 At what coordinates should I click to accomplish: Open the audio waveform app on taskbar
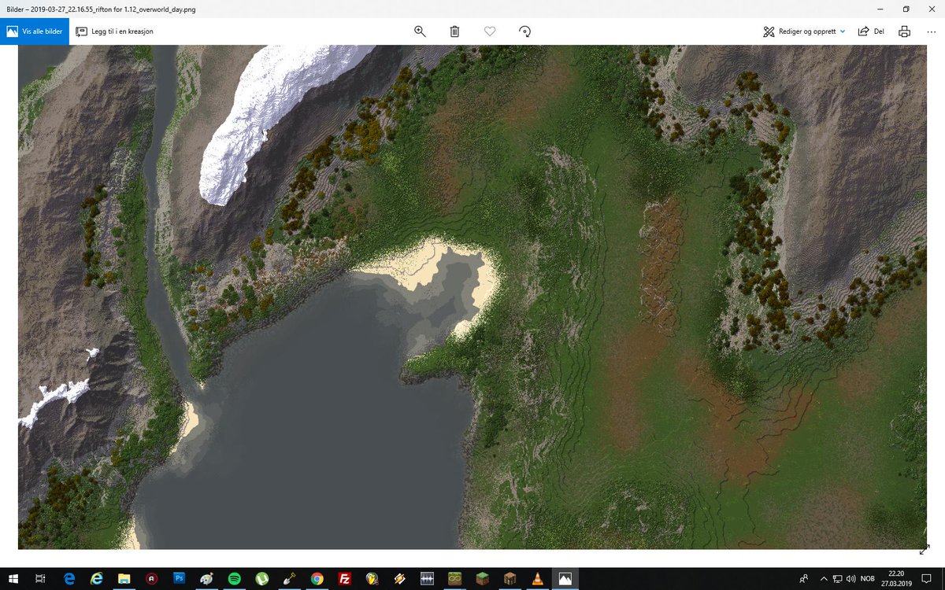427,578
